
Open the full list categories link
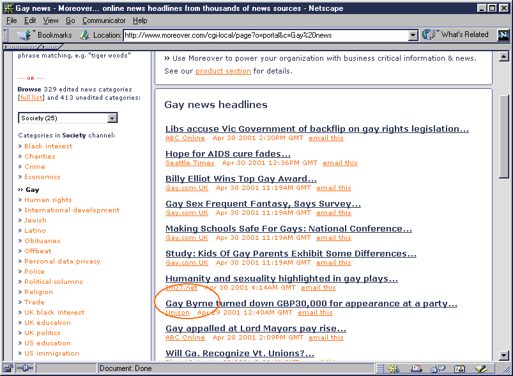coord(31,98)
